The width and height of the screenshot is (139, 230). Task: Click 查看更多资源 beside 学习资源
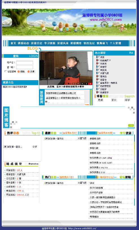coord(105,133)
